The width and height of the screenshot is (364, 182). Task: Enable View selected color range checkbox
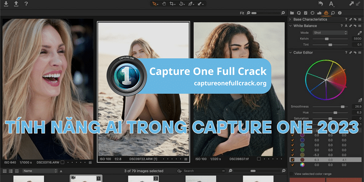(291, 174)
